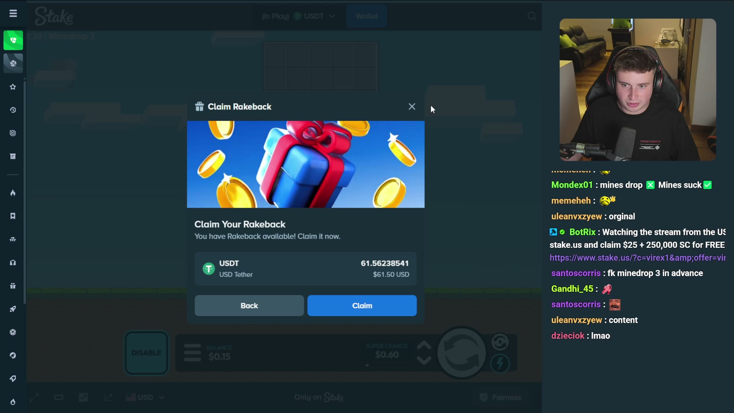The image size is (734, 413).
Task: Click the Mondex01 username in chat
Action: (572, 185)
